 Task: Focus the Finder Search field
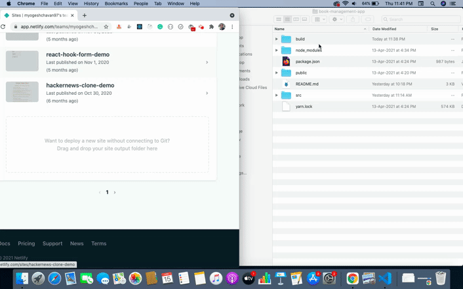(x=421, y=20)
